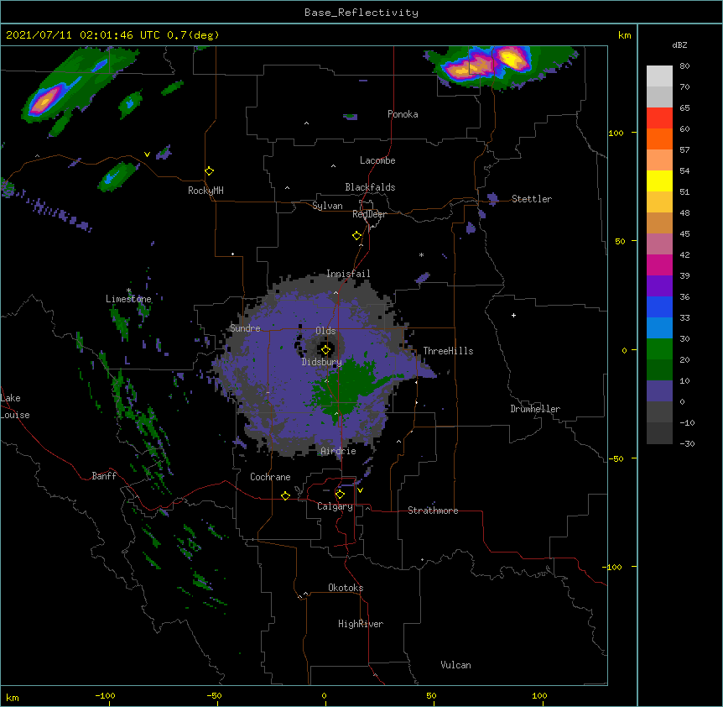Click the Blackfalds city label
The image size is (723, 707).
click(x=370, y=187)
